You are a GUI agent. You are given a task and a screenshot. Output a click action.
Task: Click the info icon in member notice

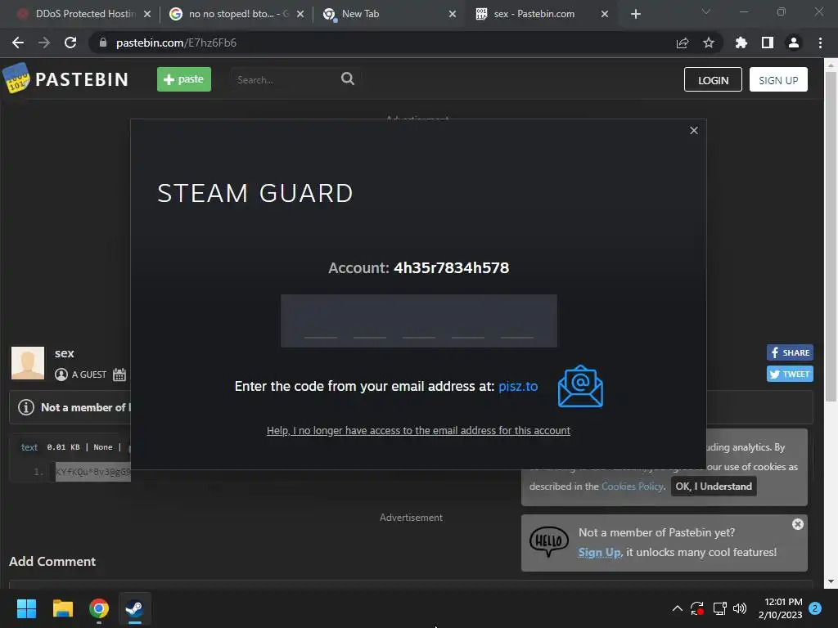pyautogui.click(x=26, y=407)
